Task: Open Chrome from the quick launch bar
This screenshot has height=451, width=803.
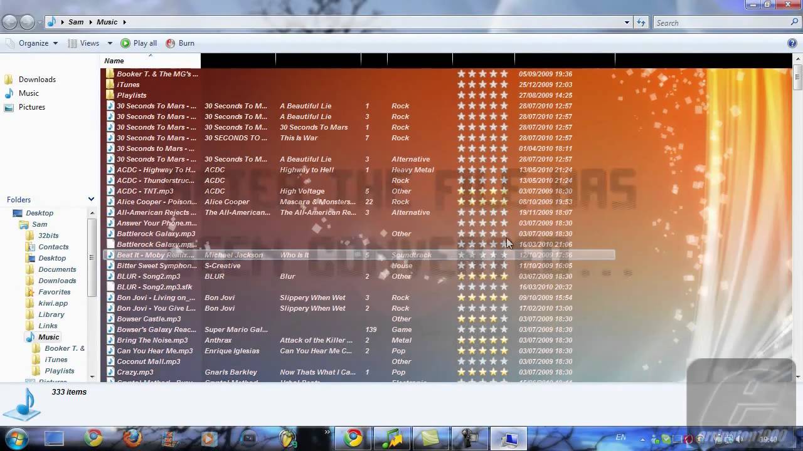Action: (93, 438)
